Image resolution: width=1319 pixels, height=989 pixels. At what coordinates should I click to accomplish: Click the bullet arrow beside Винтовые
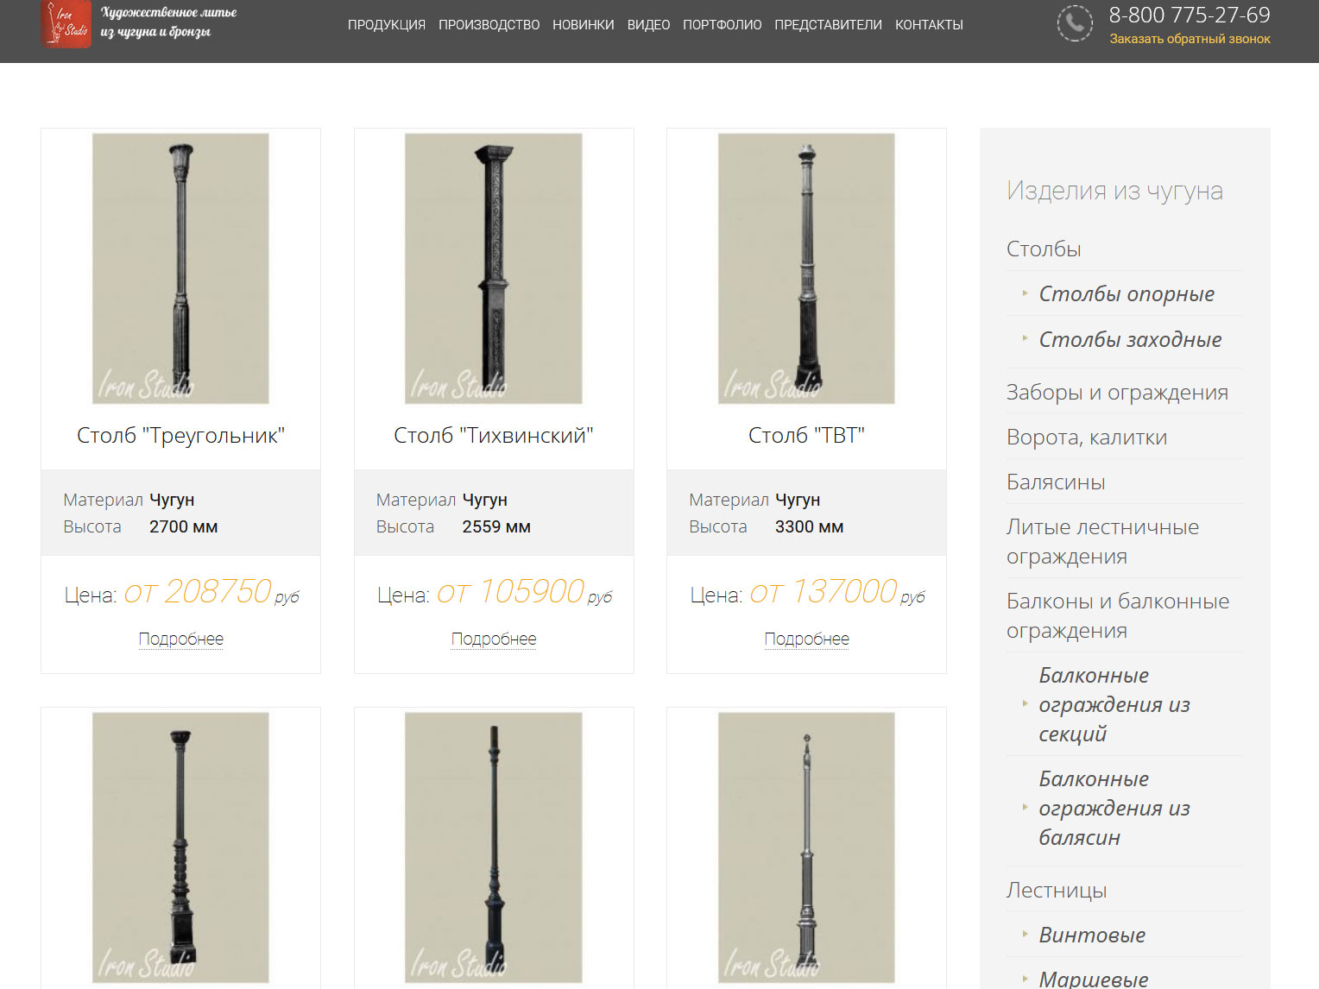click(x=1025, y=934)
